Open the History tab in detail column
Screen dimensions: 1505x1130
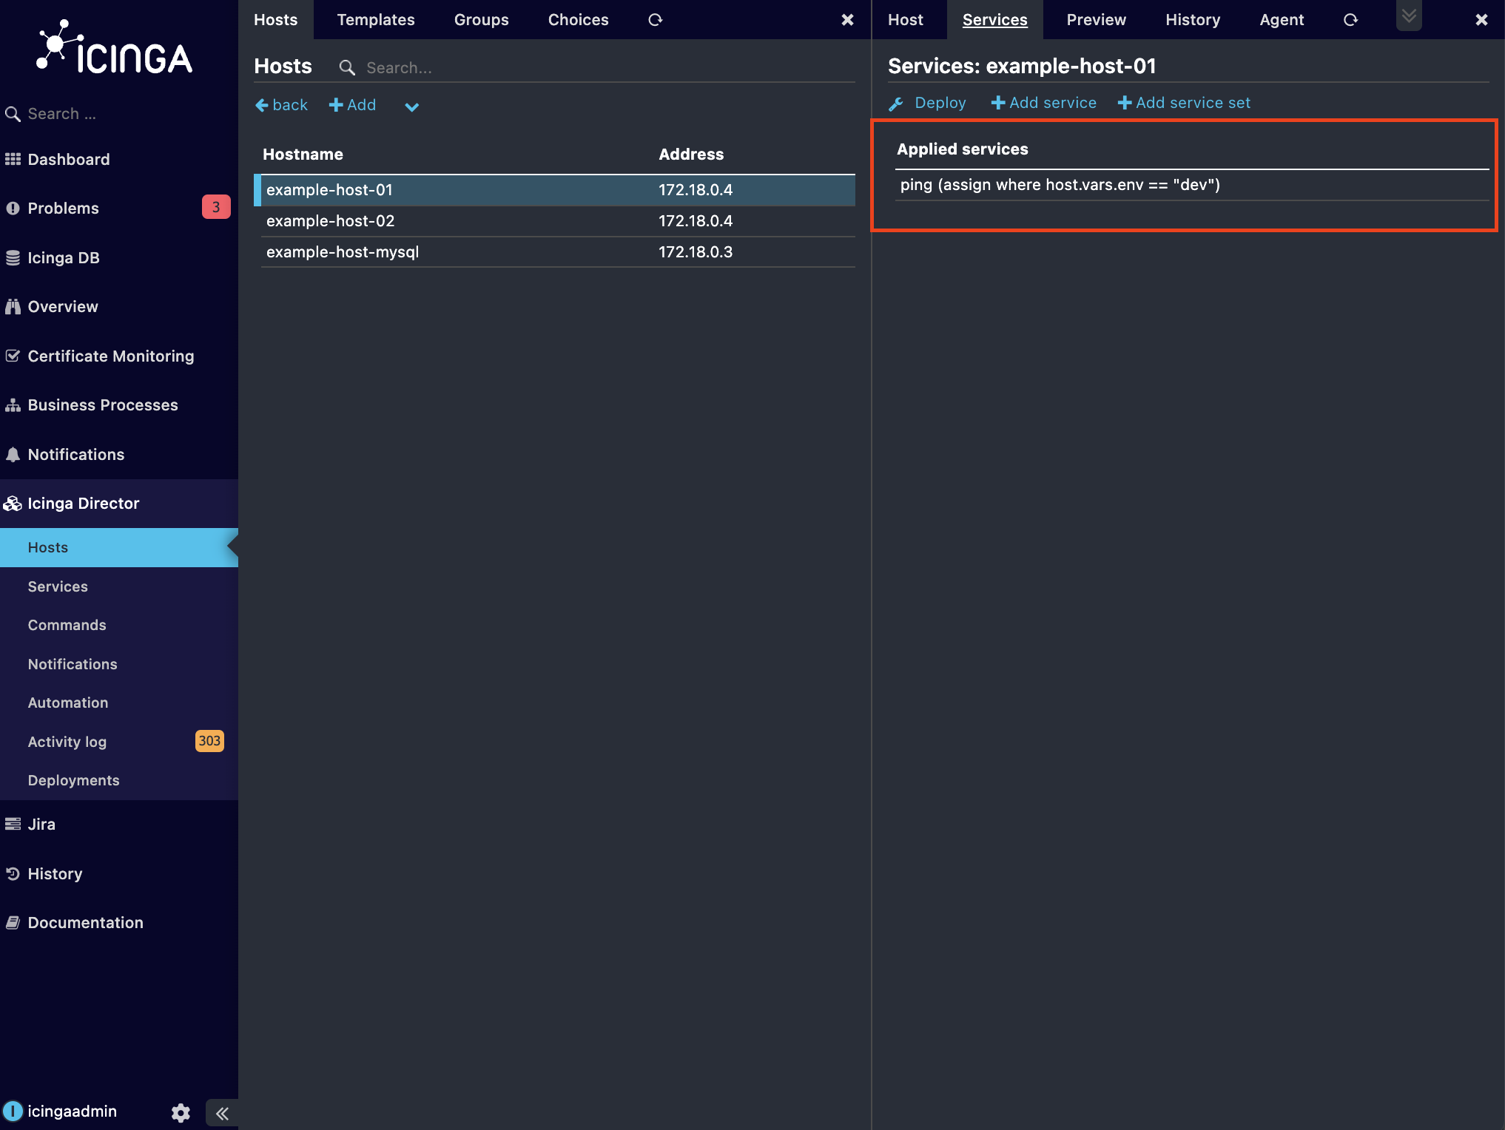point(1193,20)
